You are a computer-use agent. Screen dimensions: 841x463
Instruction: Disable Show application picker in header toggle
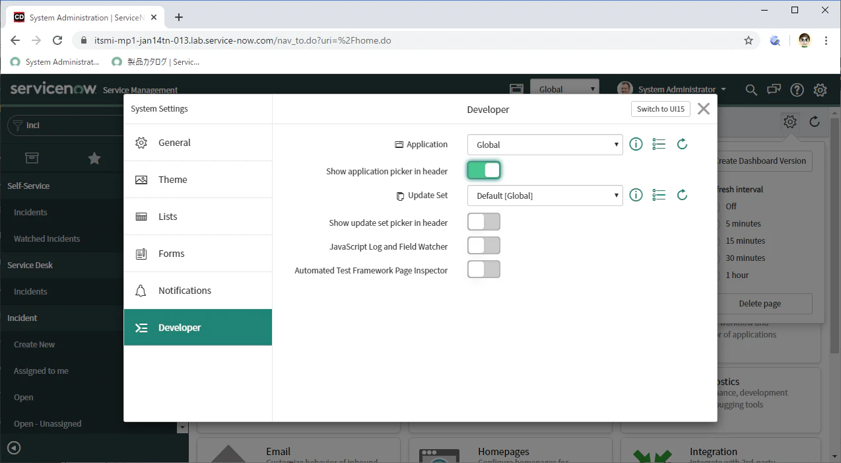[x=484, y=170]
